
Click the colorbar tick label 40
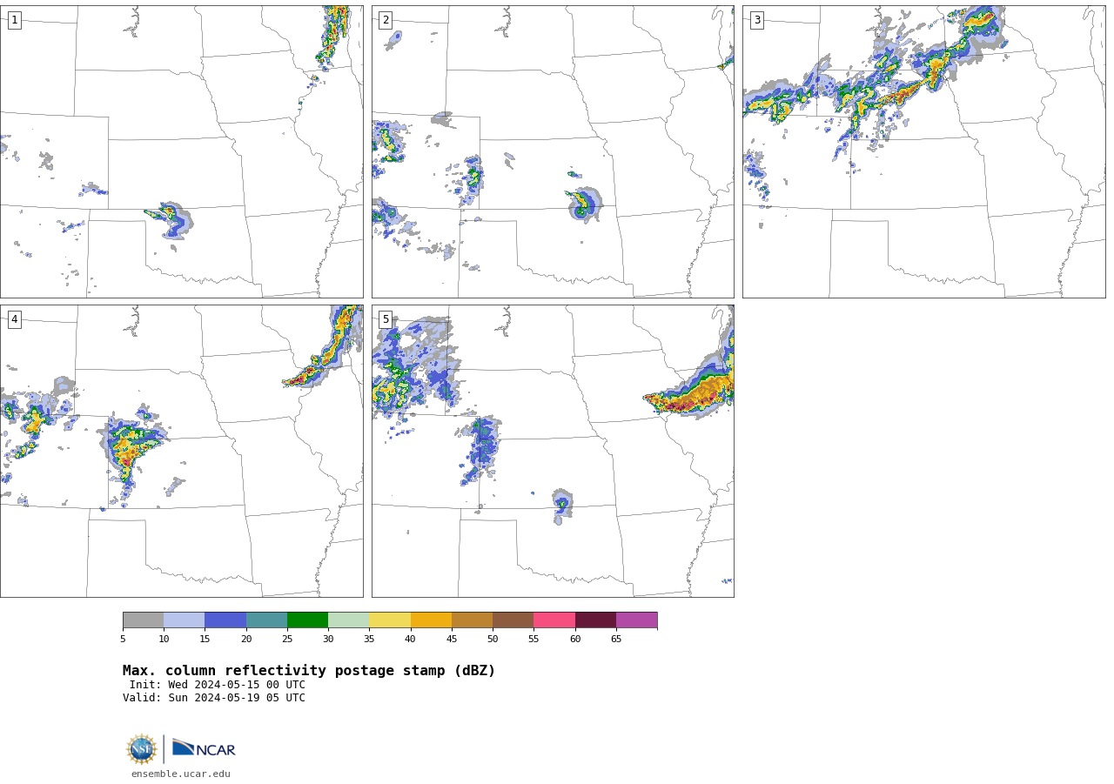point(410,640)
